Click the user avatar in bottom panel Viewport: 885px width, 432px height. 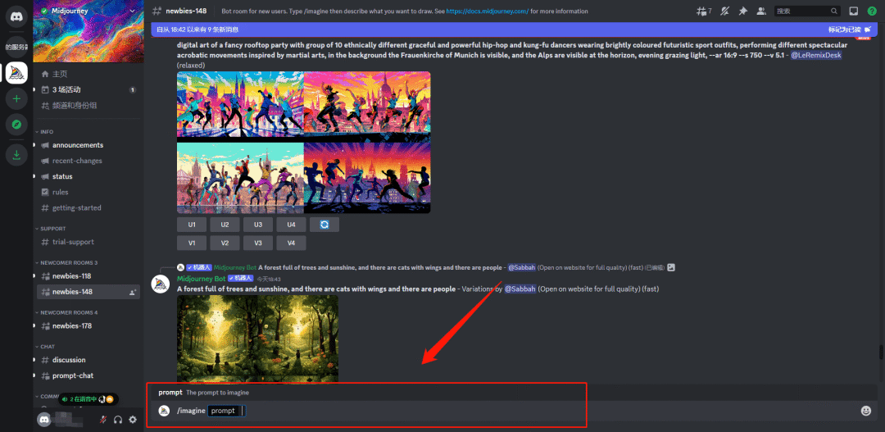click(44, 420)
